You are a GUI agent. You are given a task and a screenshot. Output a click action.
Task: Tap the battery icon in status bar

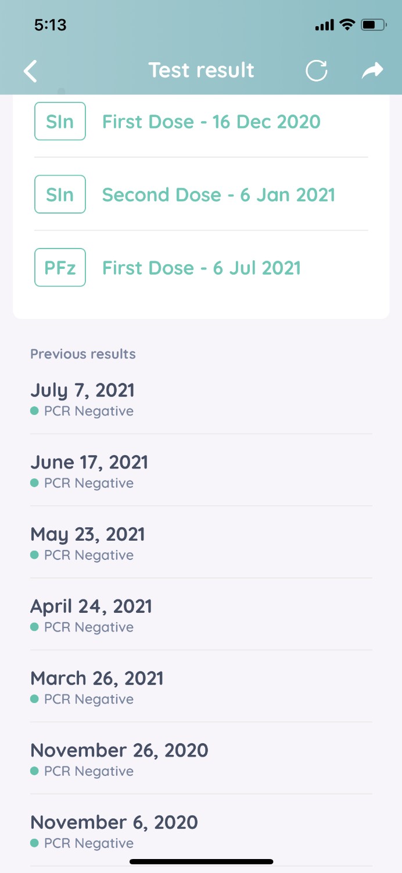(x=373, y=24)
